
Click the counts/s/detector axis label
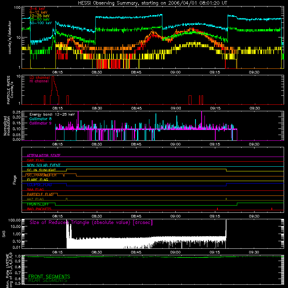click(x=10, y=37)
